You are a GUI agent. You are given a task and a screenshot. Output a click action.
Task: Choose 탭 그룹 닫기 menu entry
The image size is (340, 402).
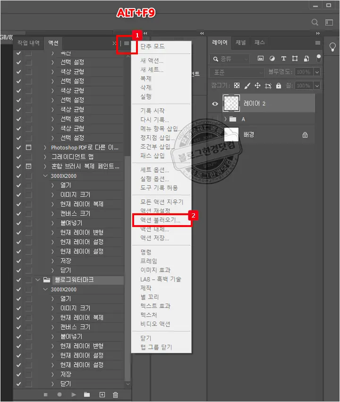click(156, 347)
